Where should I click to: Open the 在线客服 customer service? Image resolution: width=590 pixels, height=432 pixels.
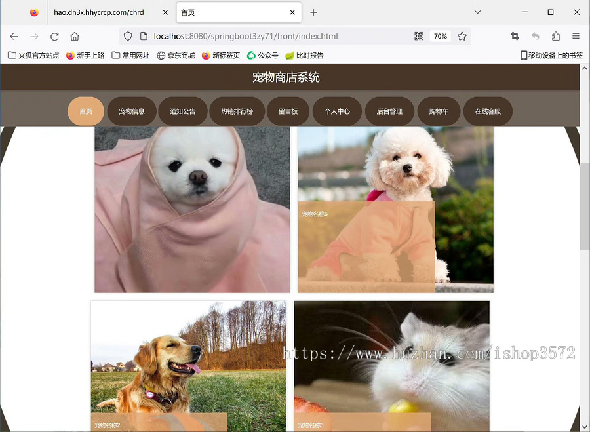point(488,111)
